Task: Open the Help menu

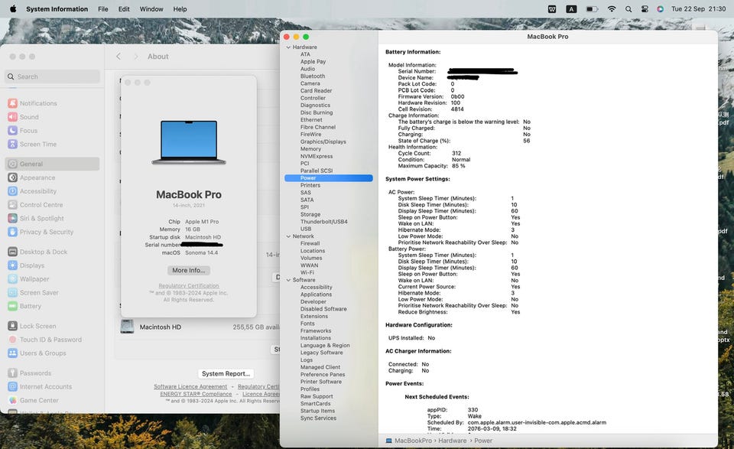Action: [x=180, y=9]
